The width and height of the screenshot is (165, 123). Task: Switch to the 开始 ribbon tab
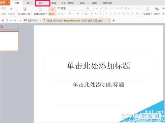pos(17,3)
